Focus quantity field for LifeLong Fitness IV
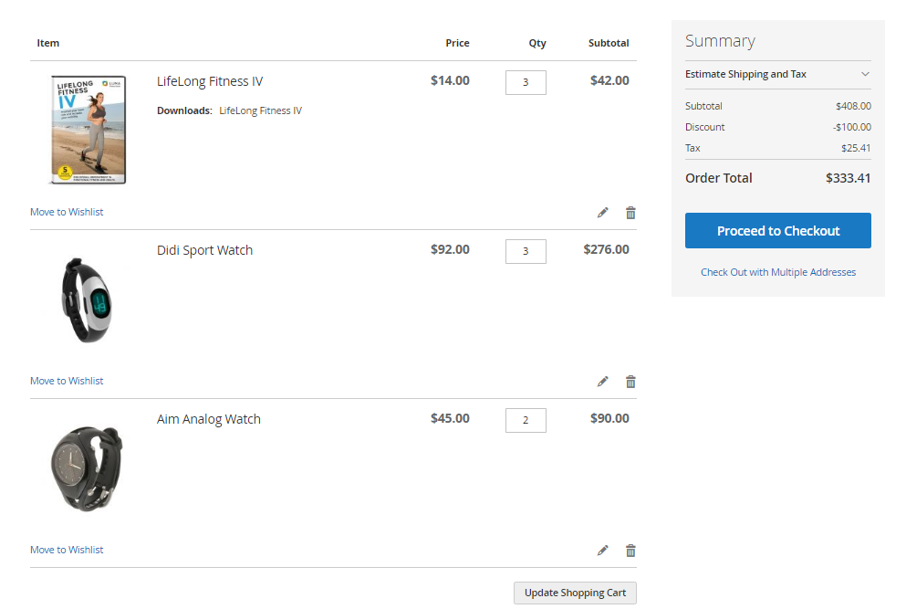This screenshot has width=906, height=609. [x=526, y=82]
